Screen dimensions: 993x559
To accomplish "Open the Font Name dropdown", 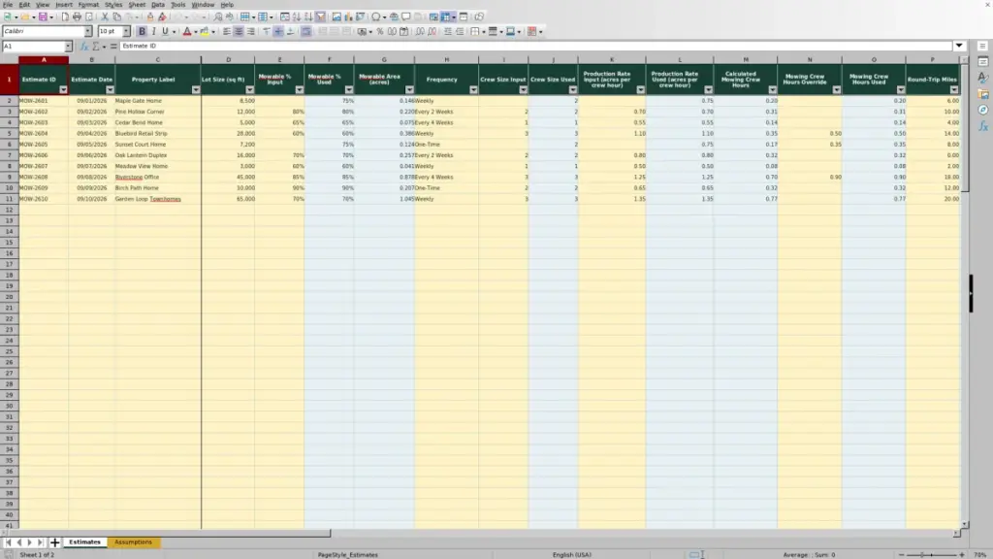I will [x=88, y=31].
